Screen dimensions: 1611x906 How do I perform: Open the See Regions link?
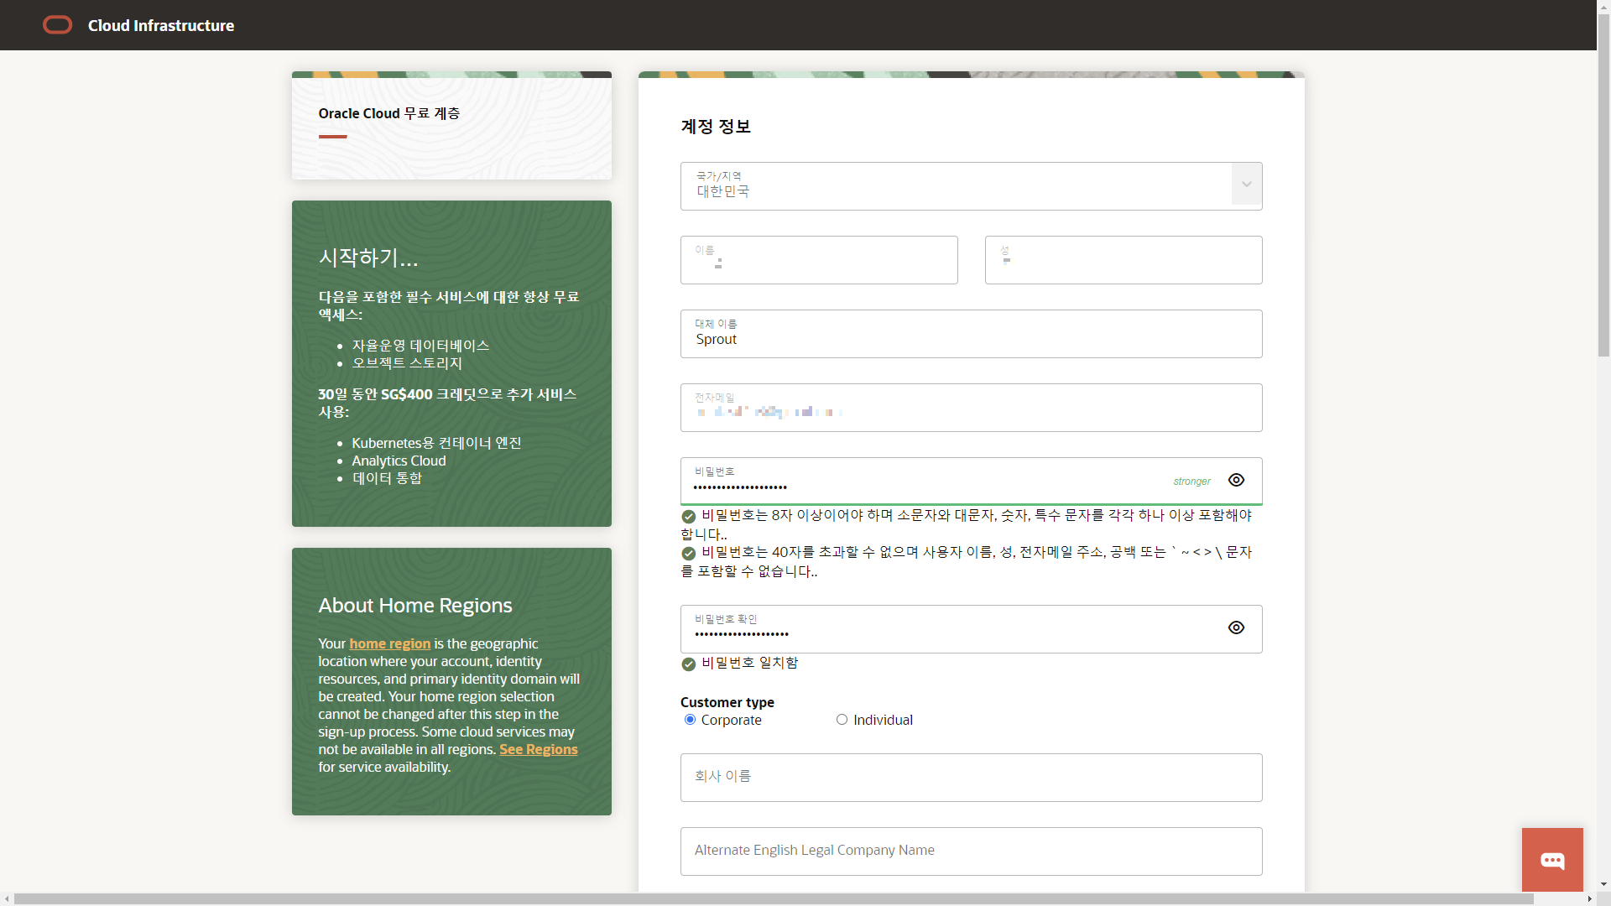(x=538, y=749)
